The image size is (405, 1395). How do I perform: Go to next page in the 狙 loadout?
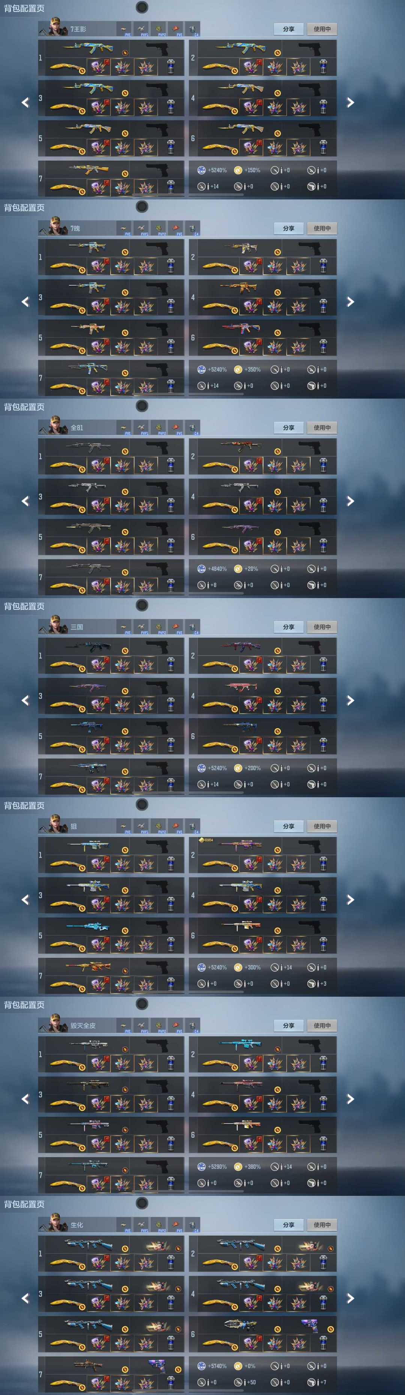click(x=350, y=900)
